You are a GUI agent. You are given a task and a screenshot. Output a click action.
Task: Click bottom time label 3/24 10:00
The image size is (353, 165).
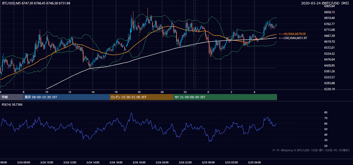tap(47, 163)
